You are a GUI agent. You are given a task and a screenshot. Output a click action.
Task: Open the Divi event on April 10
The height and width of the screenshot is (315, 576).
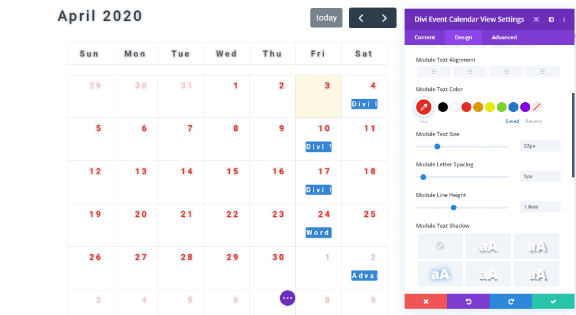point(319,147)
